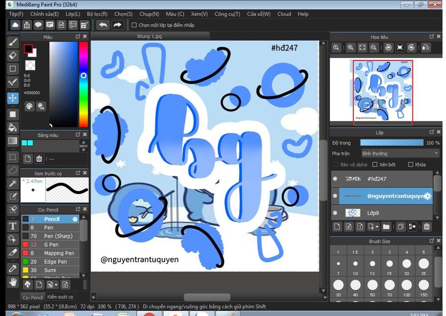Delete the selected layer with trash icon
The width and height of the screenshot is (446, 316).
click(426, 226)
